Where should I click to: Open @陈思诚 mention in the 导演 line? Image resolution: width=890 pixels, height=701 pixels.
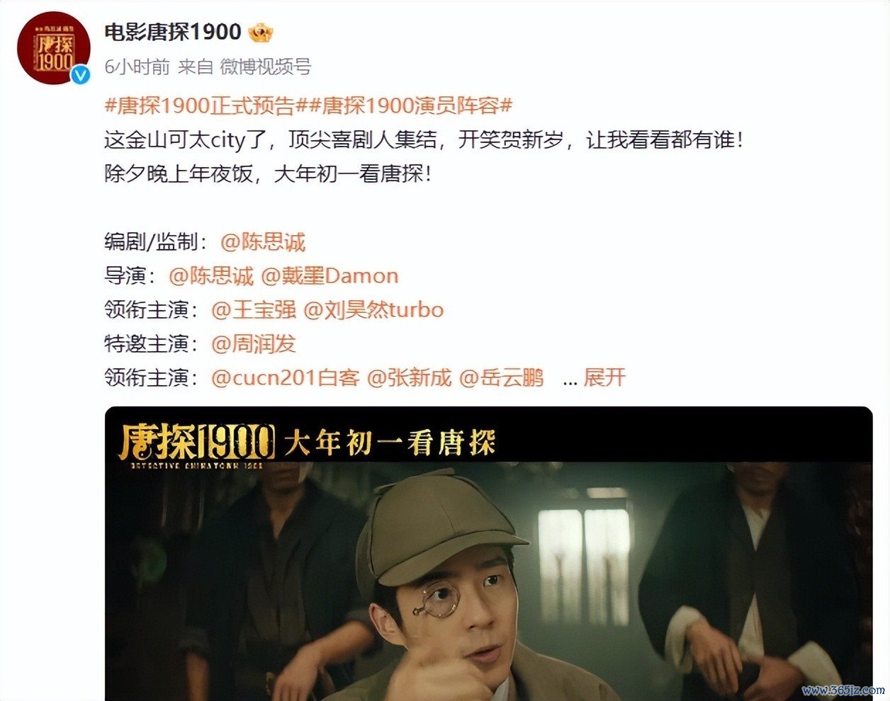[211, 276]
